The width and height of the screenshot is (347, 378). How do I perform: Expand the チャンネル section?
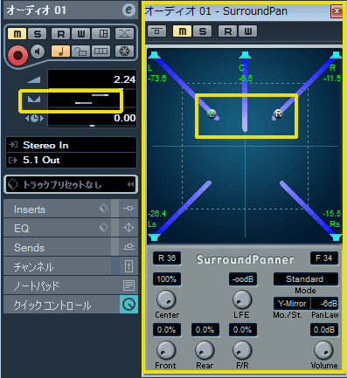click(57, 266)
